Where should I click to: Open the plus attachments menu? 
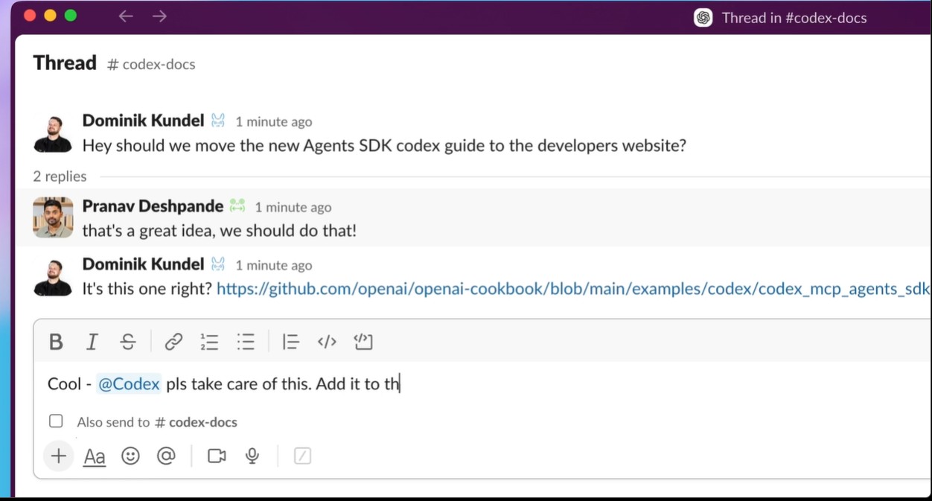(x=58, y=456)
